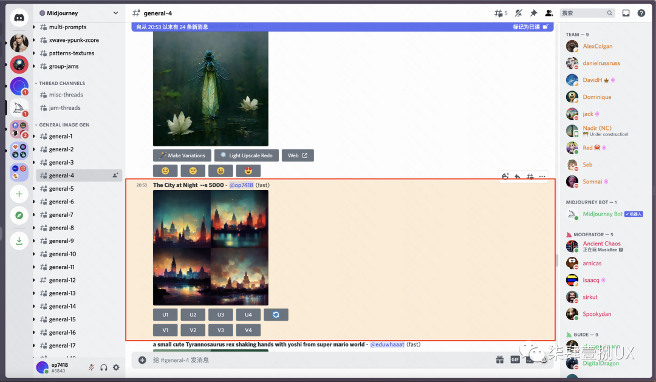Image resolution: width=656 pixels, height=382 pixels.
Task: Click Light Upscale Redo button
Action: coord(247,155)
